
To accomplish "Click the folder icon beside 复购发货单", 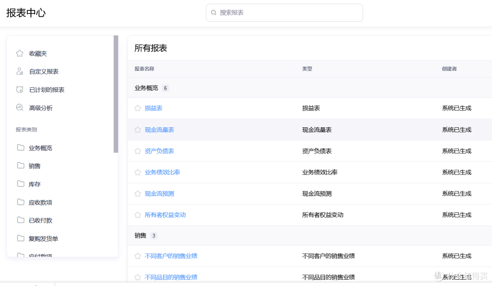I will point(20,238).
